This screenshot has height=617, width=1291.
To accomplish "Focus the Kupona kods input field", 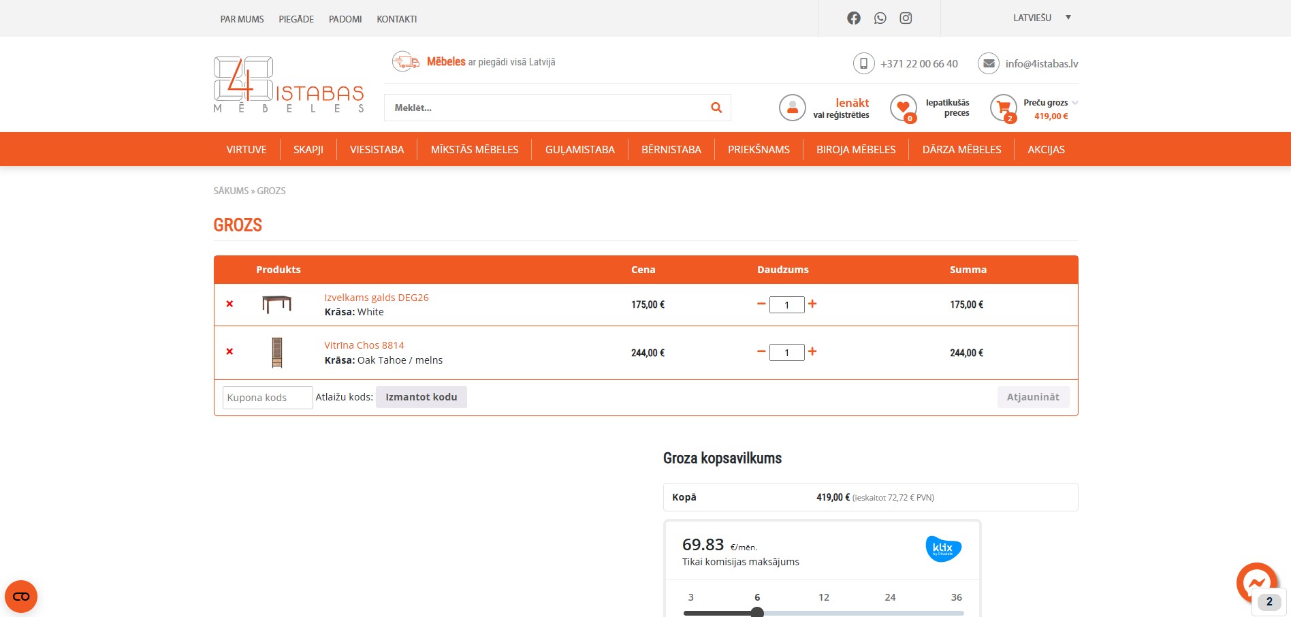I will pyautogui.click(x=267, y=398).
